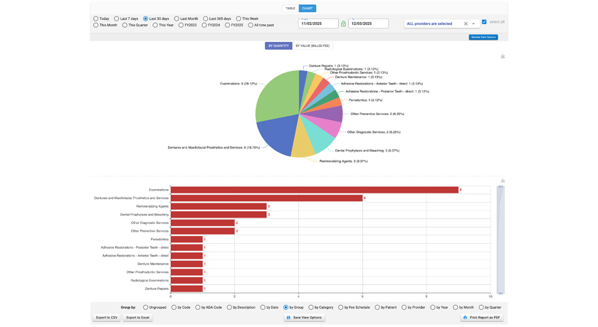The width and height of the screenshot is (598, 327).
Task: Group results by Category
Action: [311, 307]
